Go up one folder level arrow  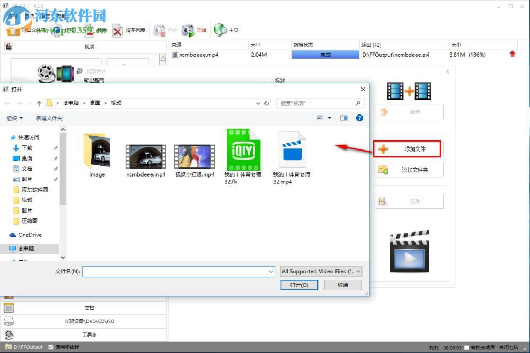[x=39, y=103]
